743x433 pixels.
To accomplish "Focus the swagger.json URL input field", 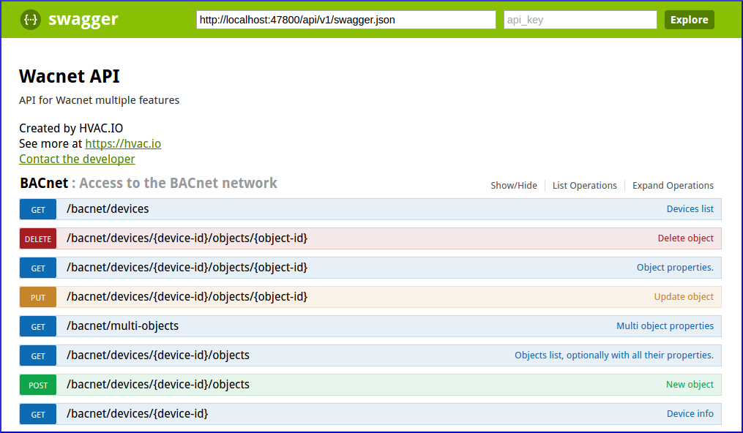I will click(346, 20).
